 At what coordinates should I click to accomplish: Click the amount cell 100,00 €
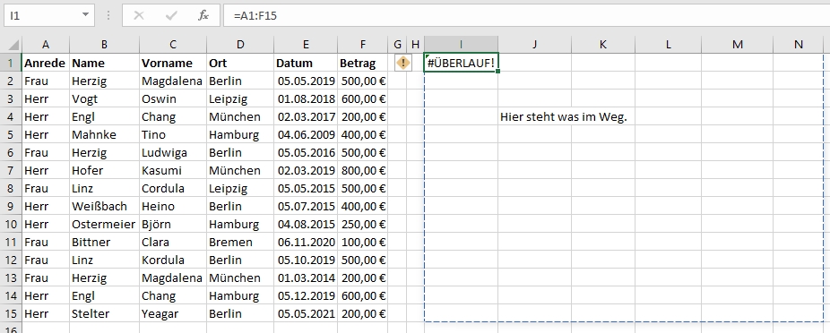click(363, 242)
